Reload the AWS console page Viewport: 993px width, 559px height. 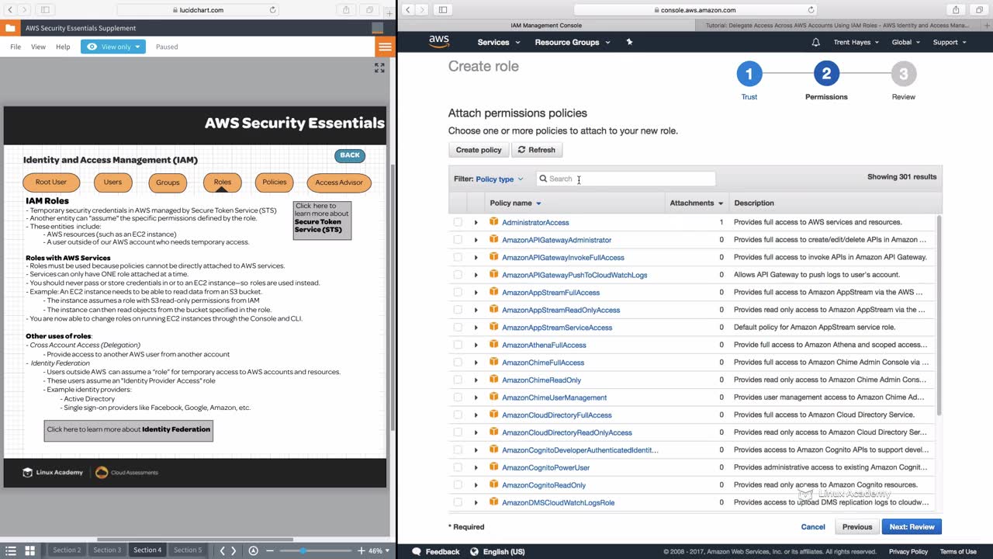click(811, 10)
